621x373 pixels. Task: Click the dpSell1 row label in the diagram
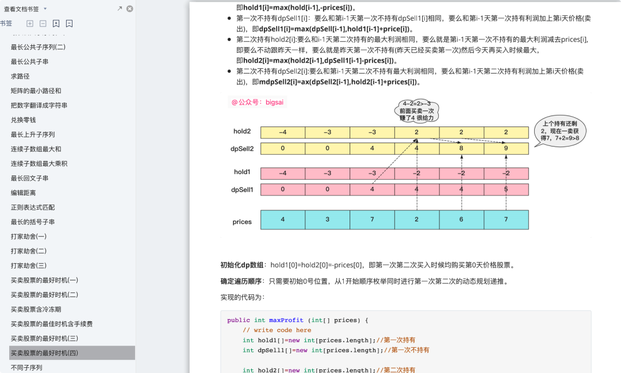(x=242, y=190)
